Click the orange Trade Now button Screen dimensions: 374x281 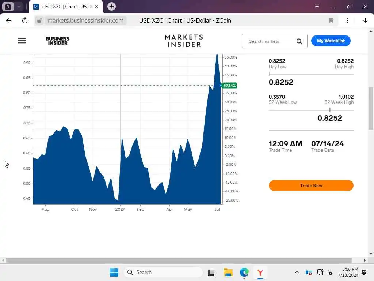click(x=311, y=186)
